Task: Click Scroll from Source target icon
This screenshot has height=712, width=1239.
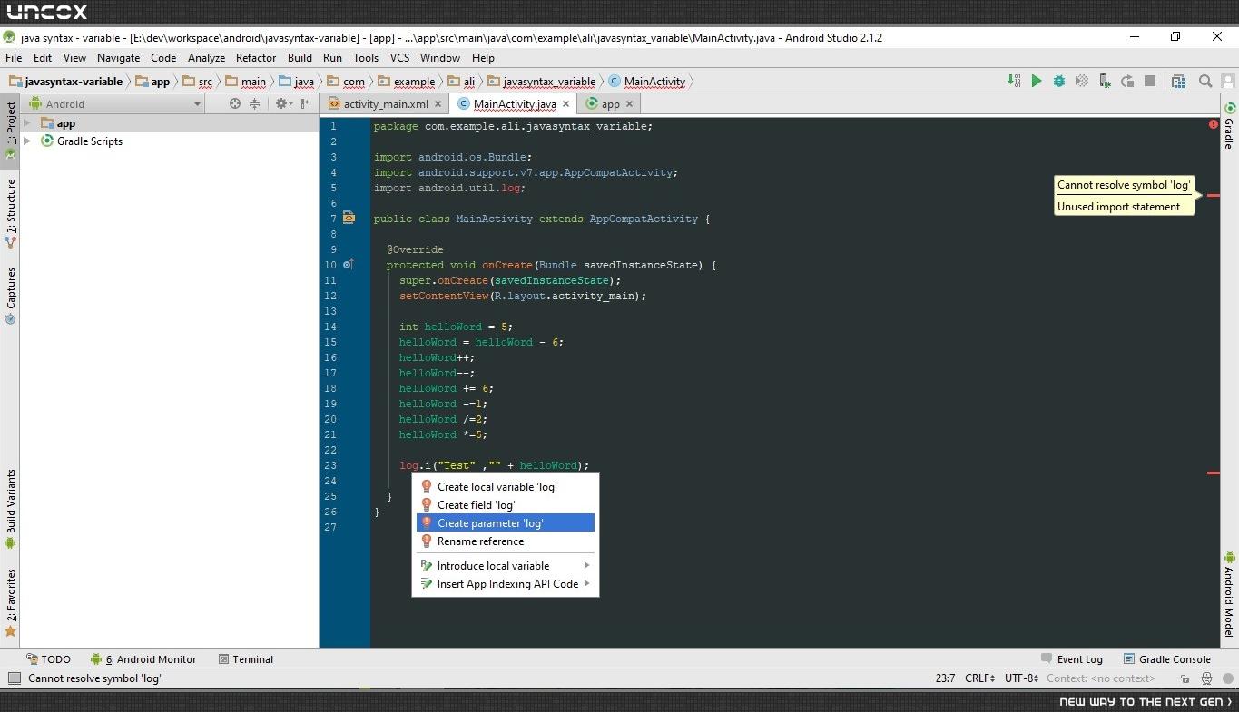Action: tap(235, 103)
